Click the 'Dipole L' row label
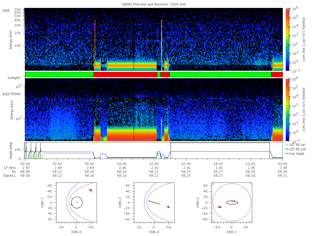Screen dimensions: 314x236 (9, 176)
